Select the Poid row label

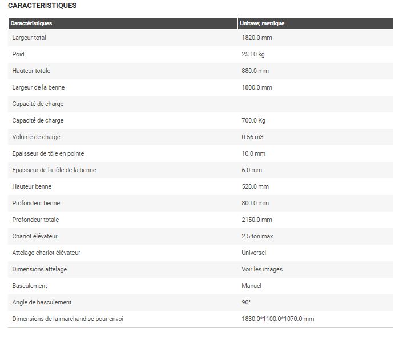tap(18, 55)
